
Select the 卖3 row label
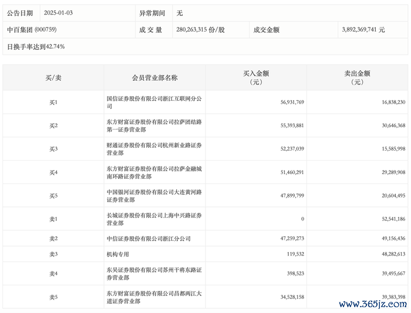[x=53, y=254]
